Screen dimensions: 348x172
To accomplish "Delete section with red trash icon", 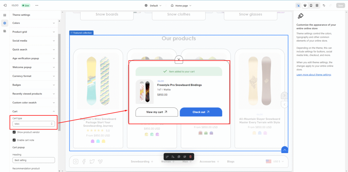I will point(190,157).
